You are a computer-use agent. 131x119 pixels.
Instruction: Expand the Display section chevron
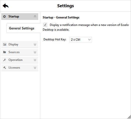[x=35, y=44]
